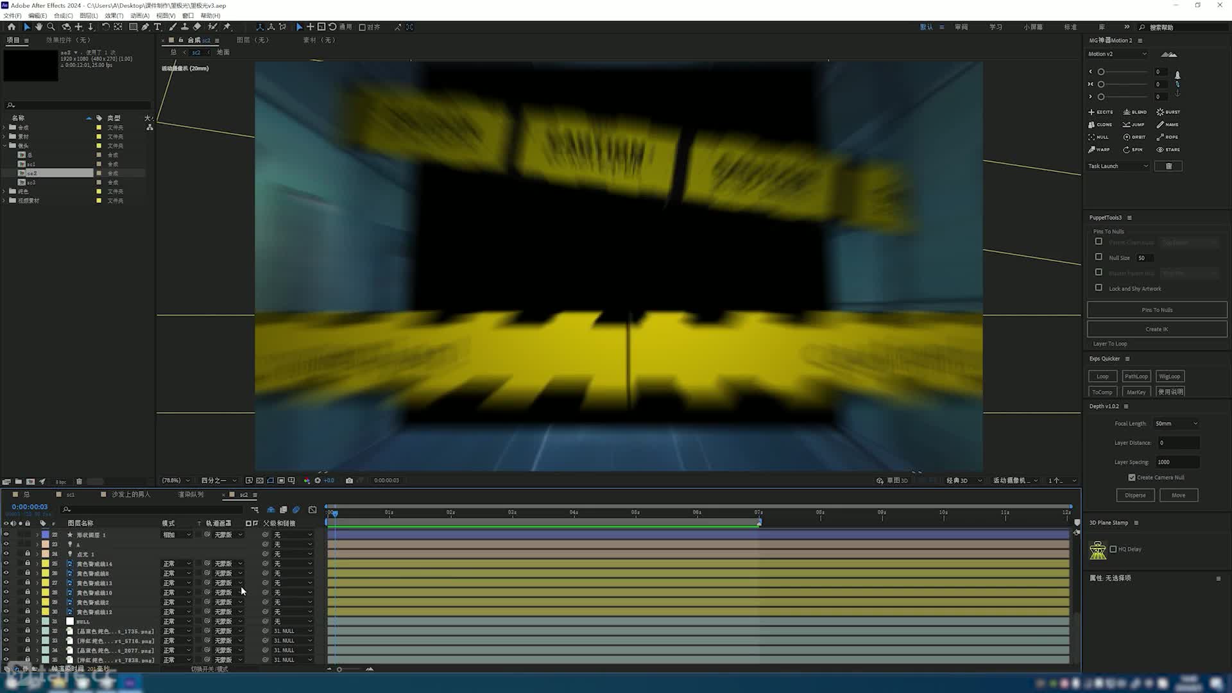Click the SPIN tool in Motion 2
Screen dimensions: 1232x693
1133,150
